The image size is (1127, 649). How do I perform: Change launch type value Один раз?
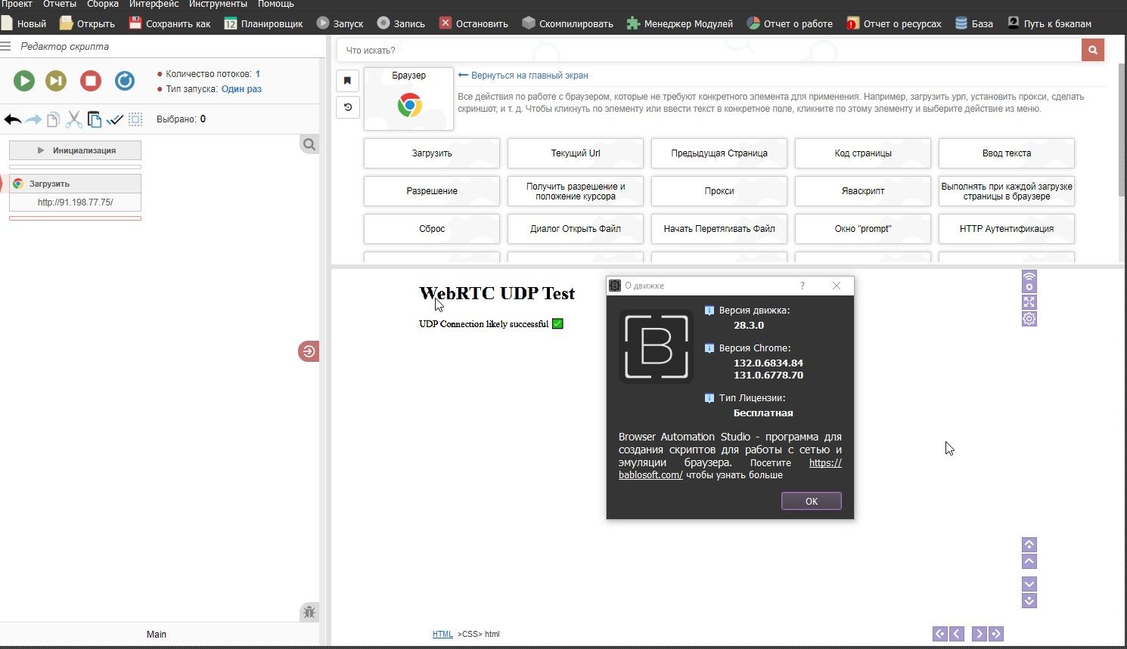241,89
